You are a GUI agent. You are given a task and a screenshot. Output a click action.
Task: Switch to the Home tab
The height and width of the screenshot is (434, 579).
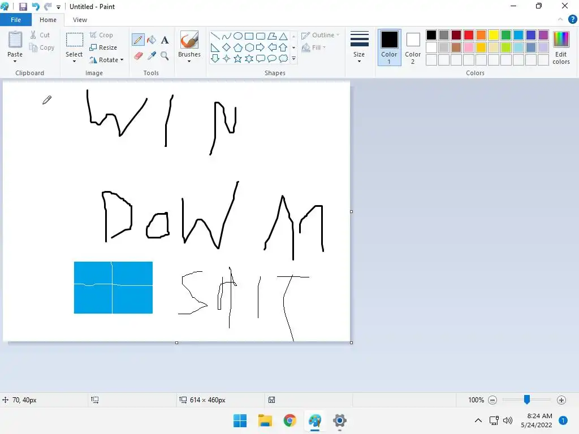pos(48,20)
